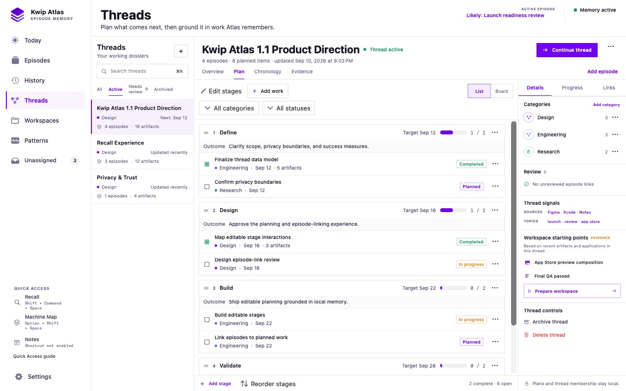The width and height of the screenshot is (626, 391).
Task: Open Settings via the gear icon
Action: (19, 377)
